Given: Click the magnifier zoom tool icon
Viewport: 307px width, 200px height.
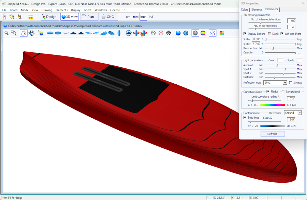Looking at the screenshot, I should point(6,33).
